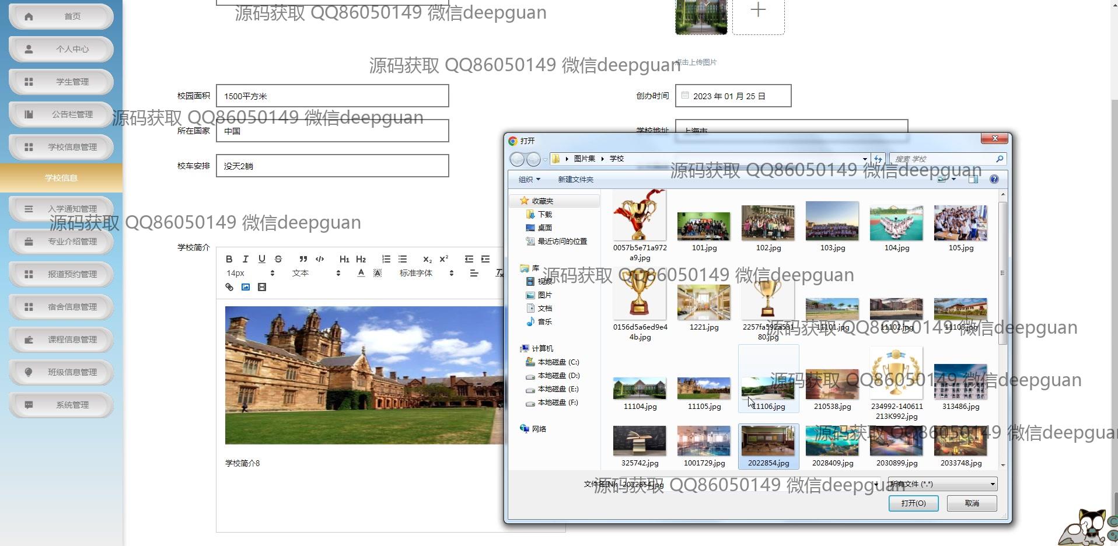Screen dimensions: 1118x546
Task: Click the insert image icon in the editor
Action: click(246, 287)
